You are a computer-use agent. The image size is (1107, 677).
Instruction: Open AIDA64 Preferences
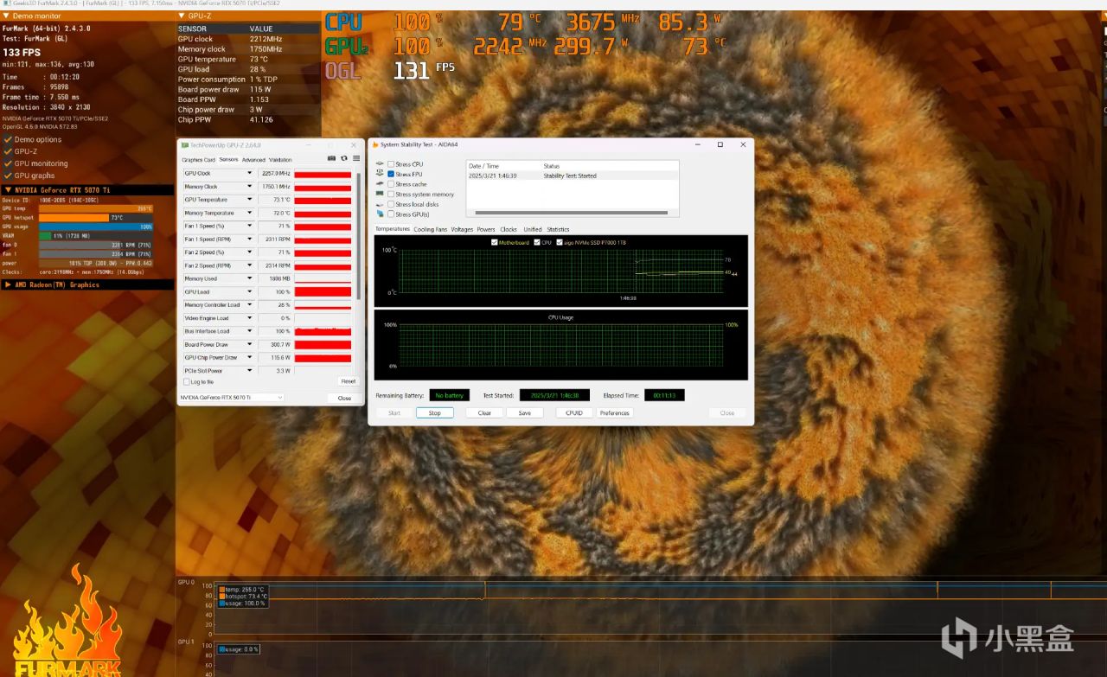click(x=615, y=413)
